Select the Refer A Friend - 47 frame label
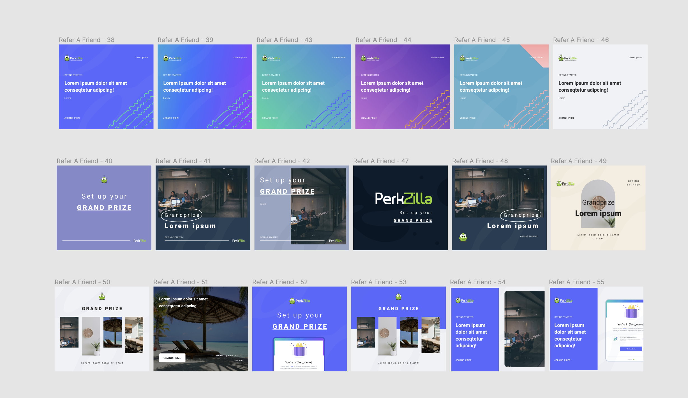Viewport: 688px width, 398px height. [x=381, y=161]
